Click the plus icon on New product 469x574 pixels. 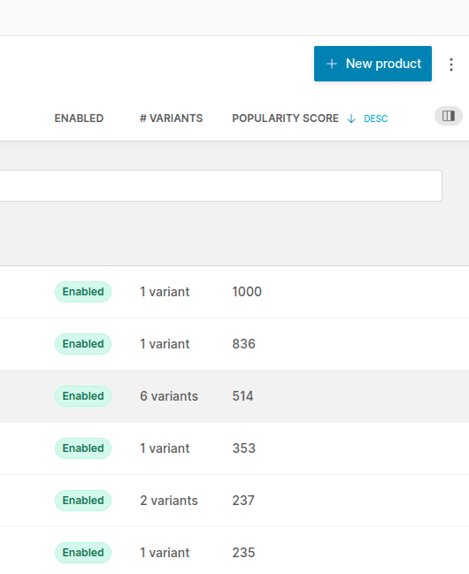pos(332,64)
